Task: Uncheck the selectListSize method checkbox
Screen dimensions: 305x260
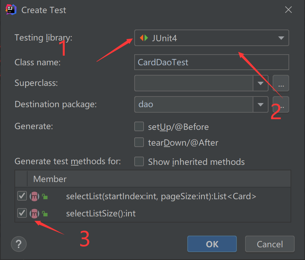Action: [22, 213]
